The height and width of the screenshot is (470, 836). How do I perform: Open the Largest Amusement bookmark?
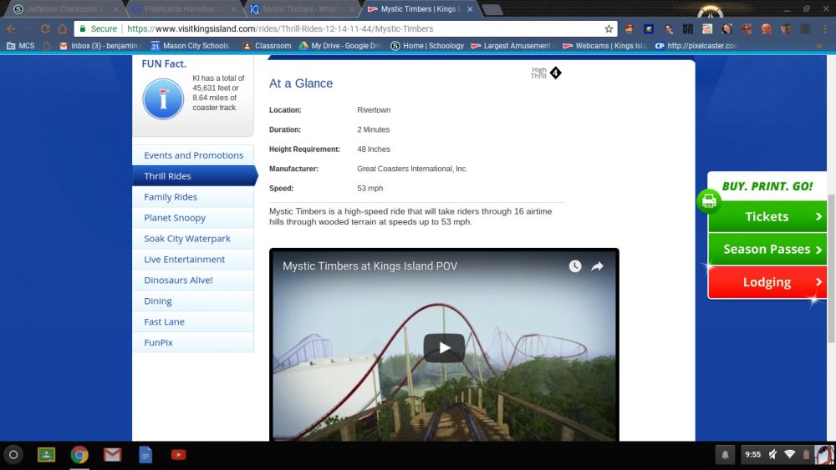pyautogui.click(x=512, y=46)
